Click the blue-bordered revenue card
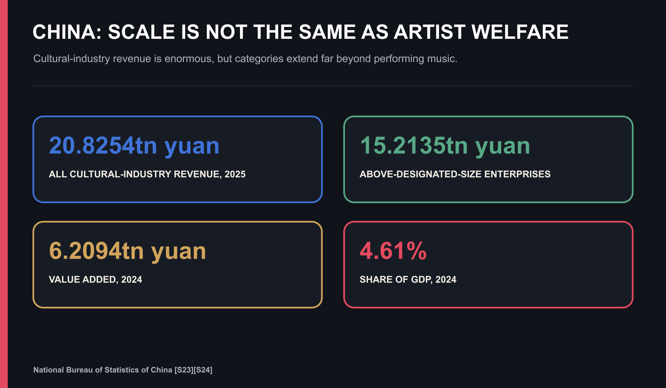This screenshot has width=666, height=388. (x=178, y=159)
